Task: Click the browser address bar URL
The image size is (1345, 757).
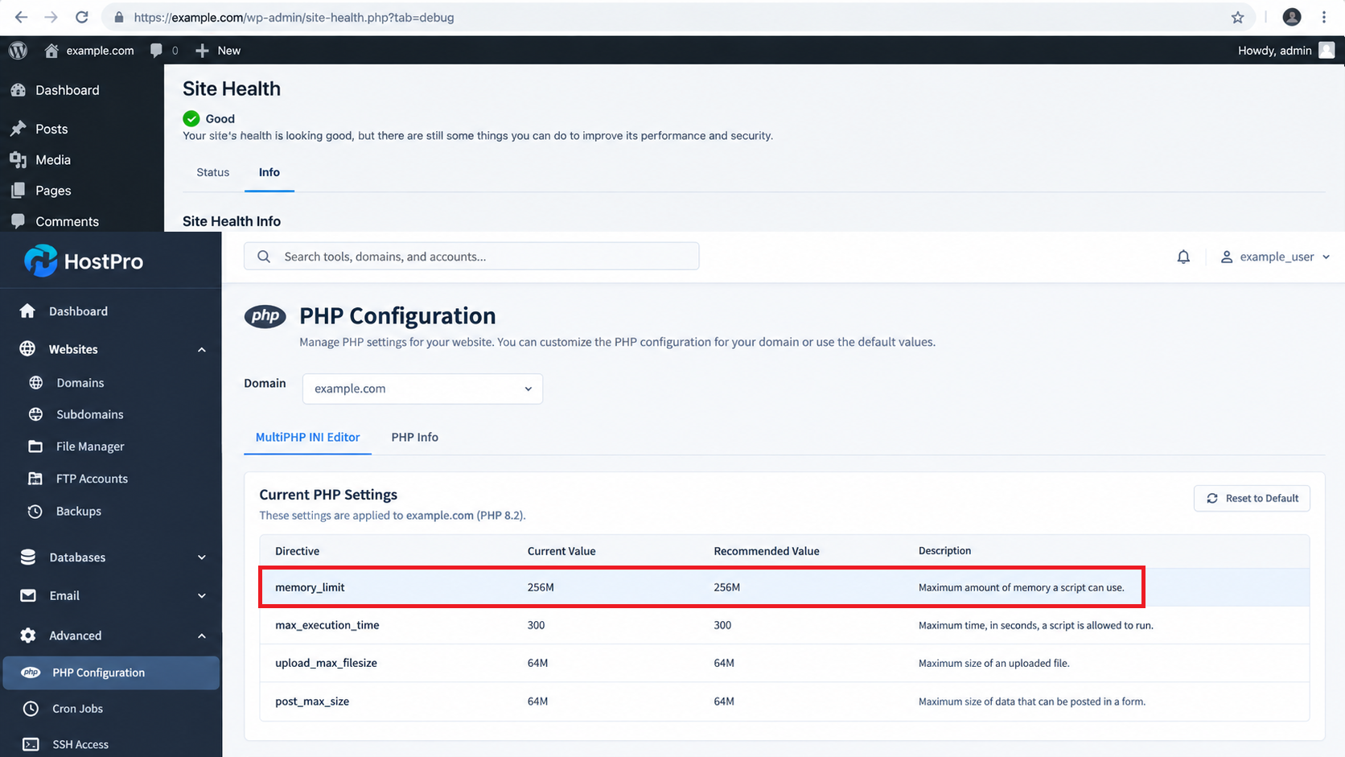Action: pos(294,17)
